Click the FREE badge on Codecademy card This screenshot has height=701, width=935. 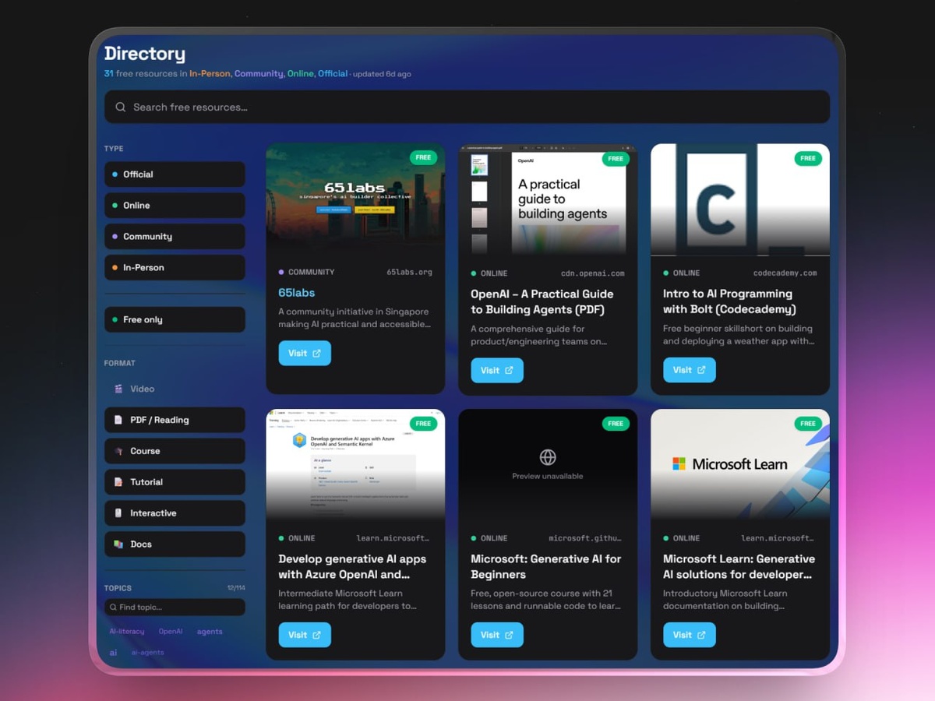click(808, 159)
